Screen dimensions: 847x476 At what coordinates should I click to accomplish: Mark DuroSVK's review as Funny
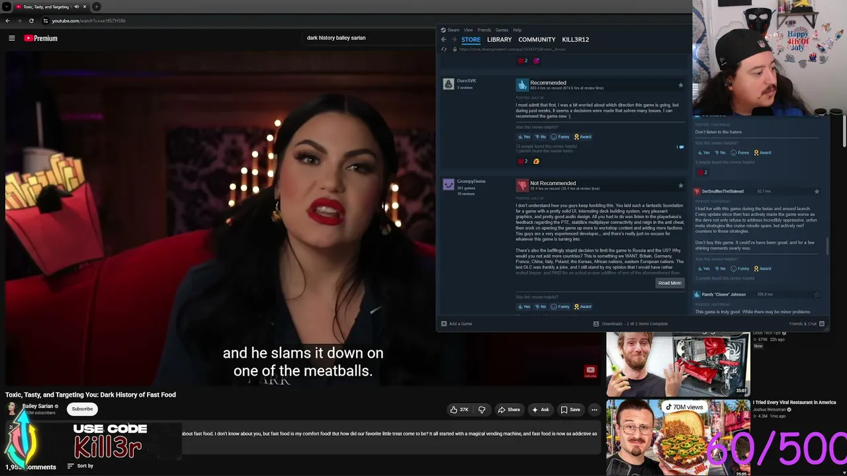click(x=560, y=137)
